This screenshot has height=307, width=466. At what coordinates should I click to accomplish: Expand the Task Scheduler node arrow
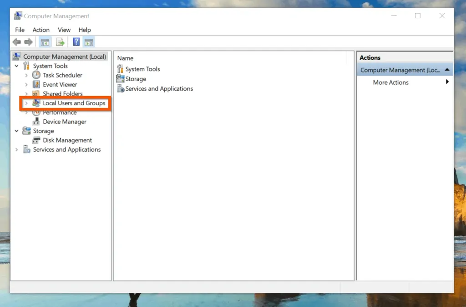pyautogui.click(x=26, y=75)
